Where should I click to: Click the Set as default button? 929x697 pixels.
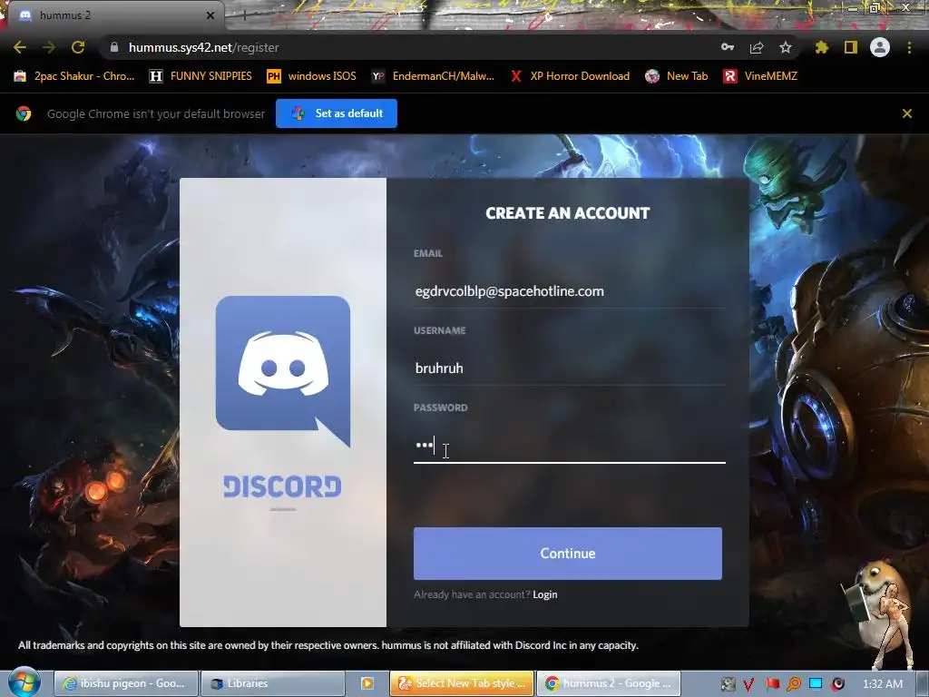coord(337,113)
